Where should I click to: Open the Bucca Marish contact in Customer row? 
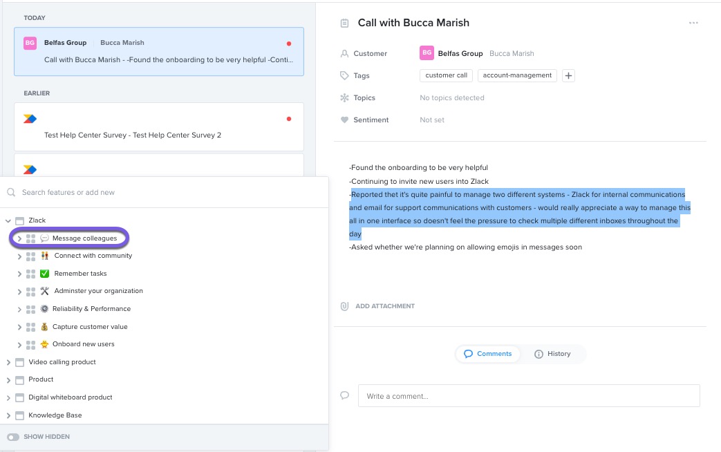pyautogui.click(x=512, y=53)
